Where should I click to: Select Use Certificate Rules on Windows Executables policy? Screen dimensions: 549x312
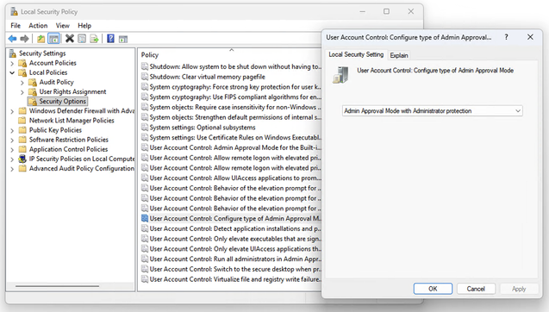click(x=231, y=137)
